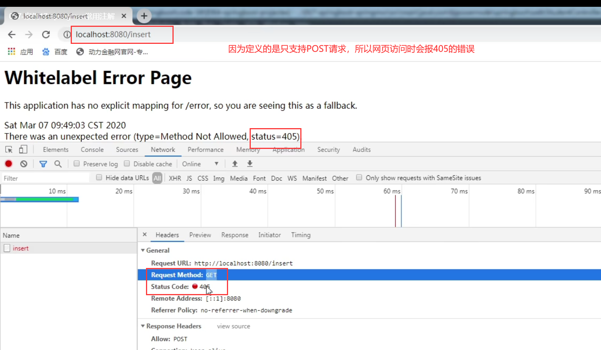Select the Initiator detail tab
Screen dimensions: 601x350
[x=269, y=235]
